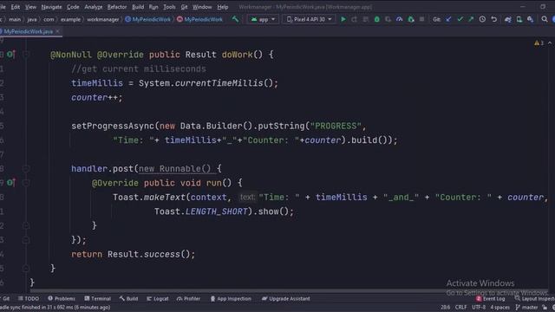
Task: Click the Profile app gauge icon
Action: point(399,19)
